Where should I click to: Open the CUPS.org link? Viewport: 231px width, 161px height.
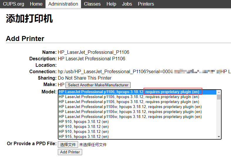(14, 4)
